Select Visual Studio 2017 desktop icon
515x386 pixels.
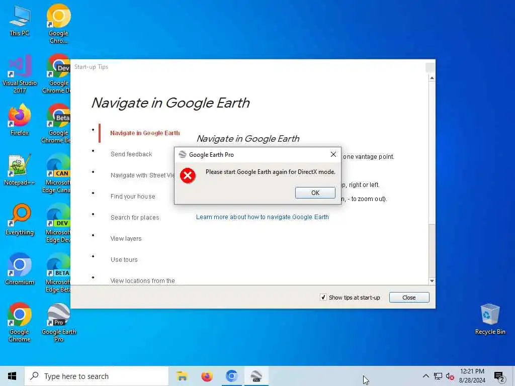point(20,74)
